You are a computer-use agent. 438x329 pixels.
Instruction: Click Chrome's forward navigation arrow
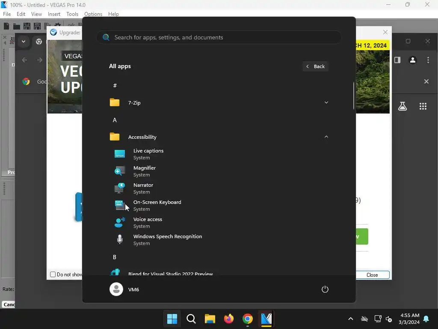pos(40,60)
